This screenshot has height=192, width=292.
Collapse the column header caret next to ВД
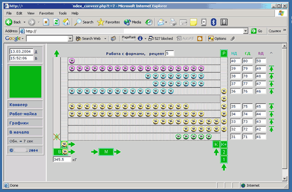click(271, 53)
